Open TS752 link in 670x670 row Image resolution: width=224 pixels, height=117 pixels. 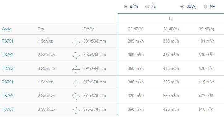click(x=7, y=96)
